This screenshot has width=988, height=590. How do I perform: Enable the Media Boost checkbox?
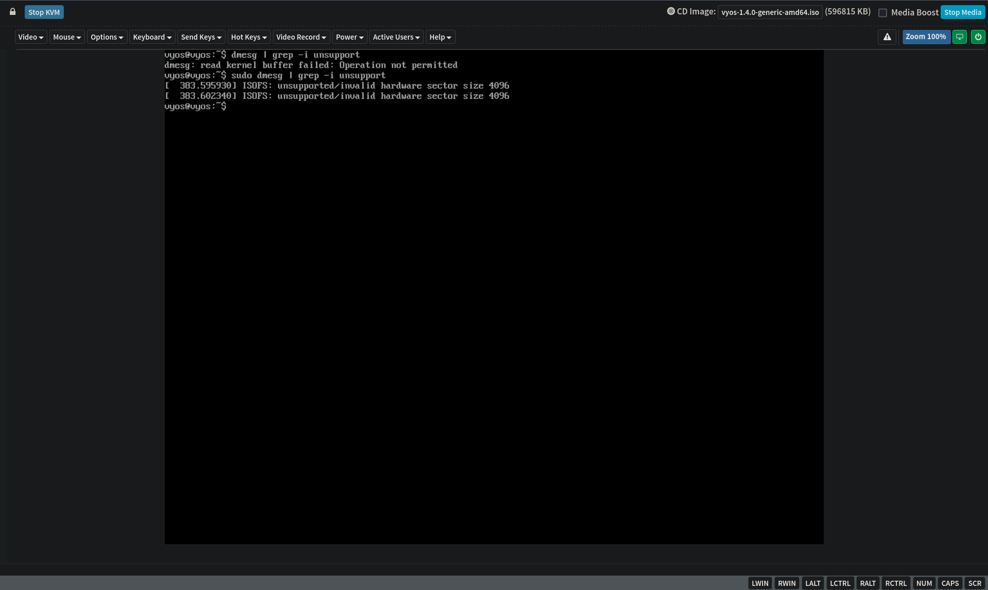coord(882,13)
